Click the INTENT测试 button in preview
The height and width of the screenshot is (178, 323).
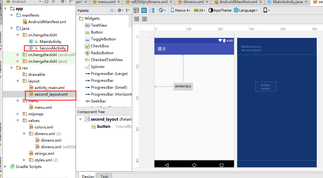[183, 86]
